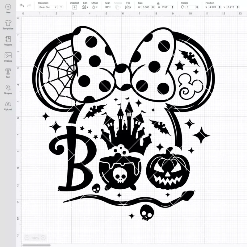Click the pumpkin in the Boo design
Viewport: 247px width, 247px height.
pos(168,169)
